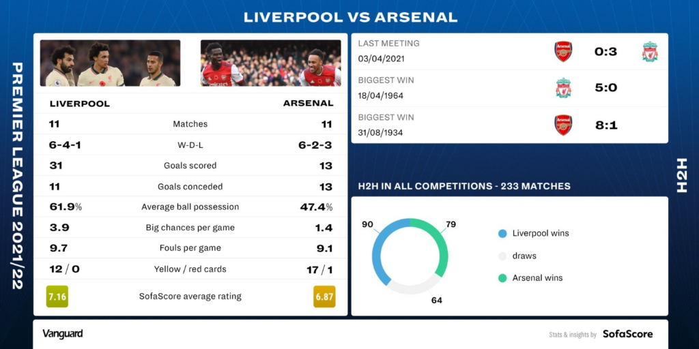Click the H2H vertical label
This screenshot has height=349, width=699.
click(x=682, y=175)
